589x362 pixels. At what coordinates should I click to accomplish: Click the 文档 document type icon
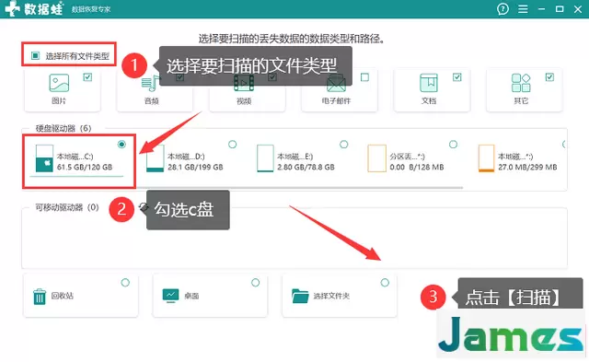pos(429,83)
